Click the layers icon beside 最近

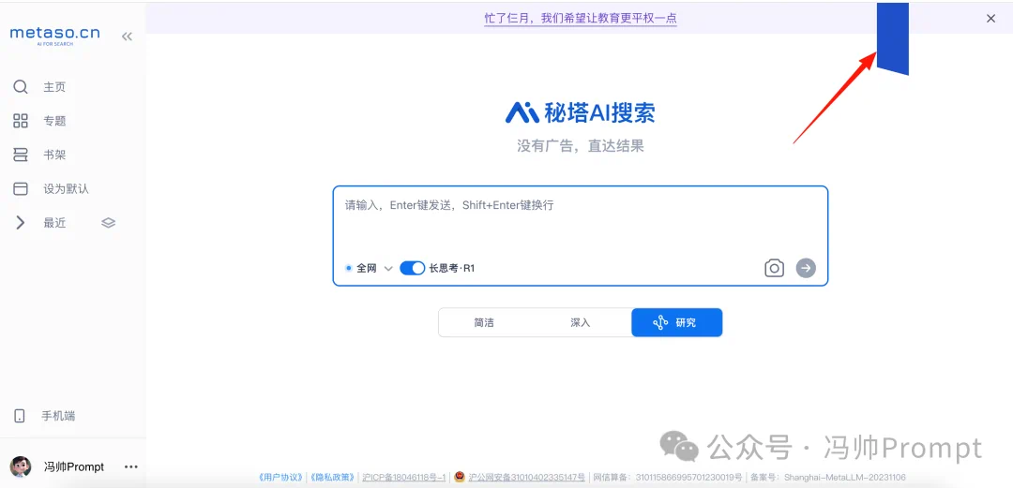click(109, 223)
